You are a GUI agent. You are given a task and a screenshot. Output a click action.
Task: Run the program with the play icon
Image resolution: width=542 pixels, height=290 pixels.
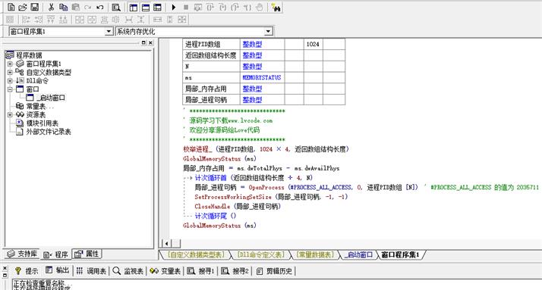pos(174,8)
